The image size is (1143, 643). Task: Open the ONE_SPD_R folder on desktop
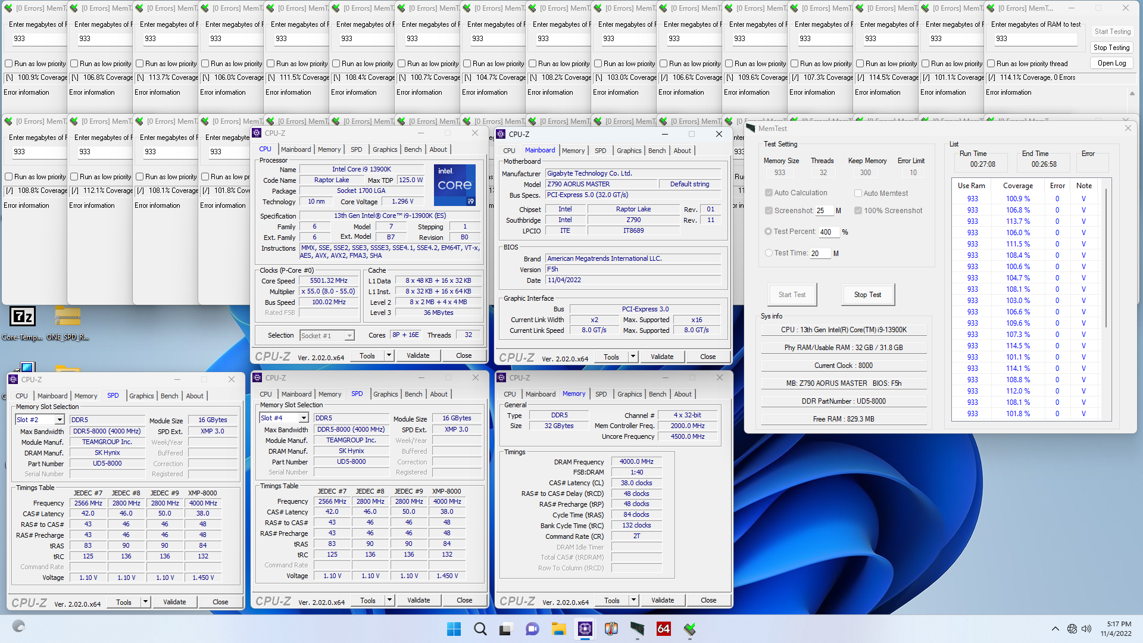(x=67, y=316)
